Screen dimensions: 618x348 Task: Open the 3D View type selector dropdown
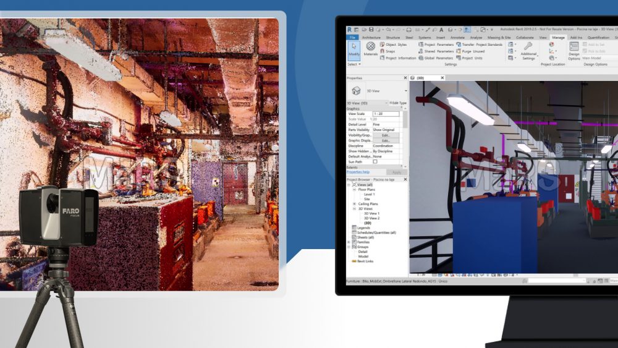tap(405, 91)
